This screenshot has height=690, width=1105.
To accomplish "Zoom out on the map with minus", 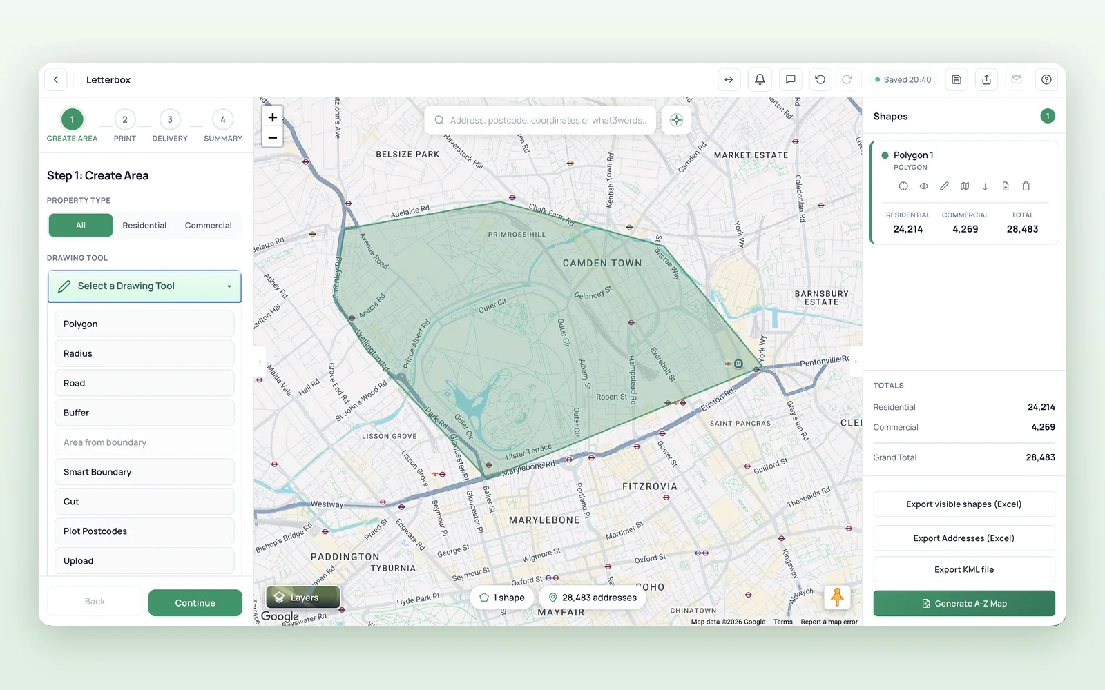I will [x=273, y=137].
